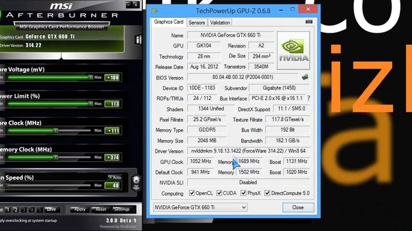
Task: Click the GPU-Z screenshot camera icon
Action: coord(309,22)
